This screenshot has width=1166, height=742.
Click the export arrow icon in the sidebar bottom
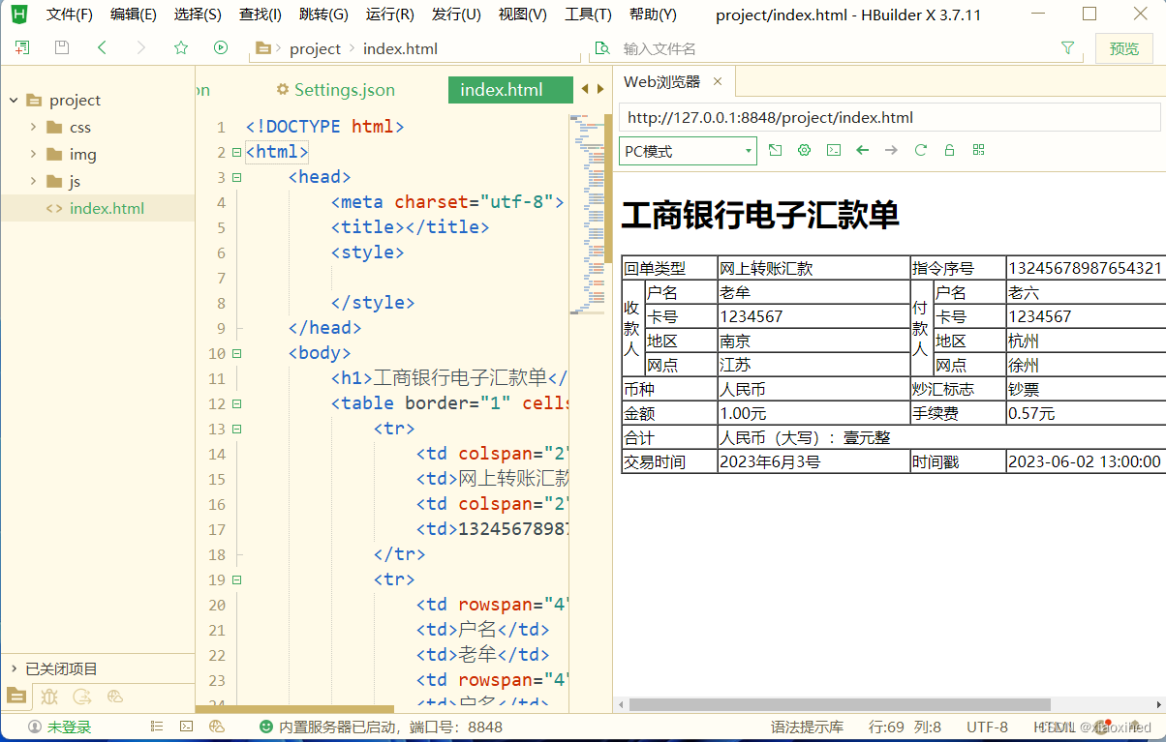coord(82,696)
